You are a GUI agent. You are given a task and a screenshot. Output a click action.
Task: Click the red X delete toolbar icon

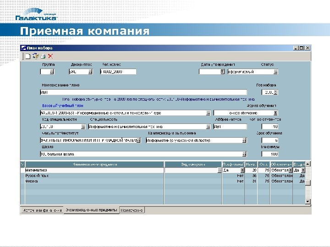(x=50, y=56)
